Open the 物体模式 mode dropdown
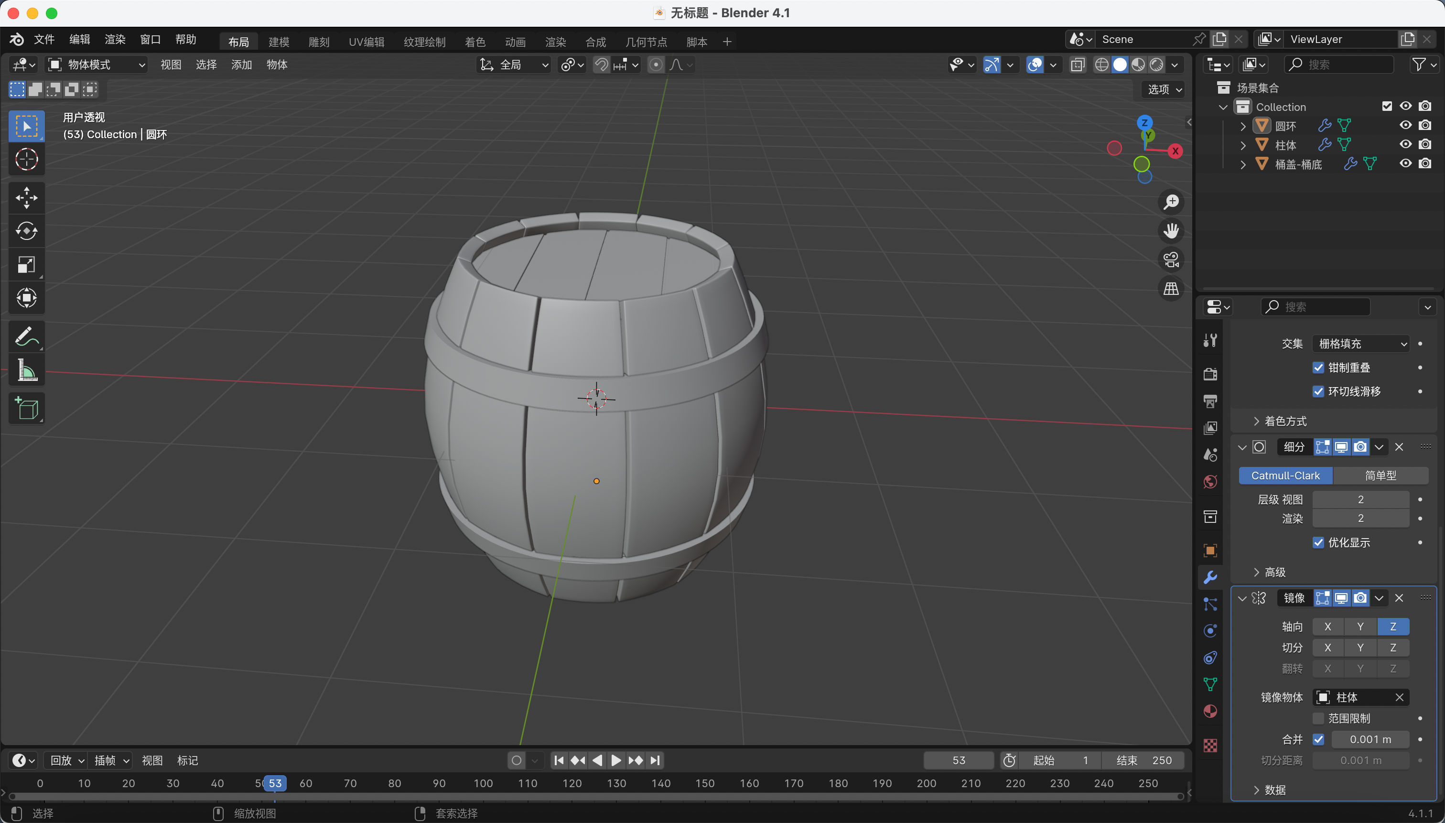This screenshot has width=1445, height=823. pyautogui.click(x=97, y=65)
